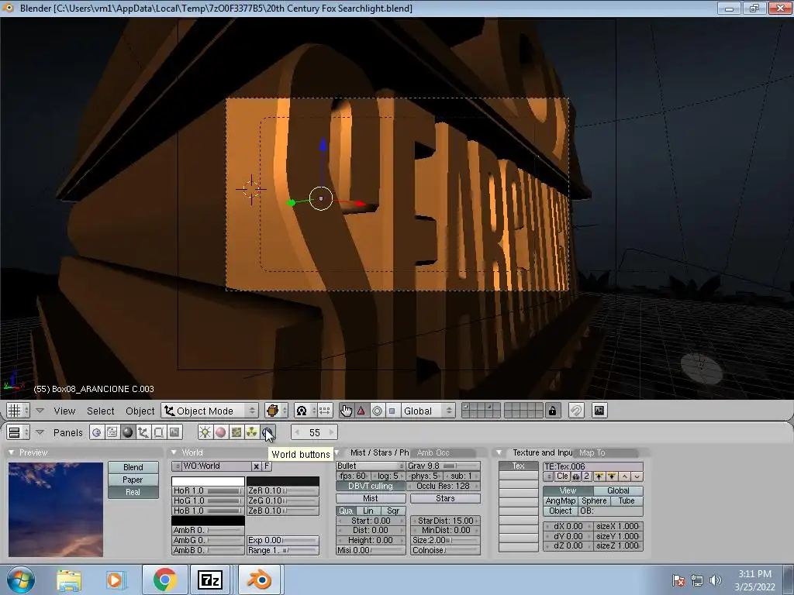
Task: Enable the Mist toggle
Action: coord(371,498)
